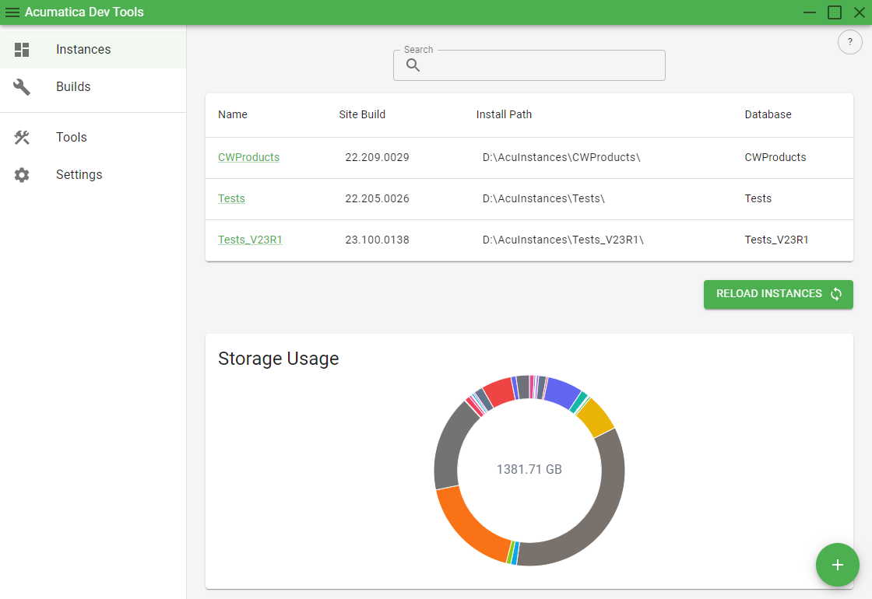Open the help question mark button
The image size is (872, 599).
tap(849, 42)
